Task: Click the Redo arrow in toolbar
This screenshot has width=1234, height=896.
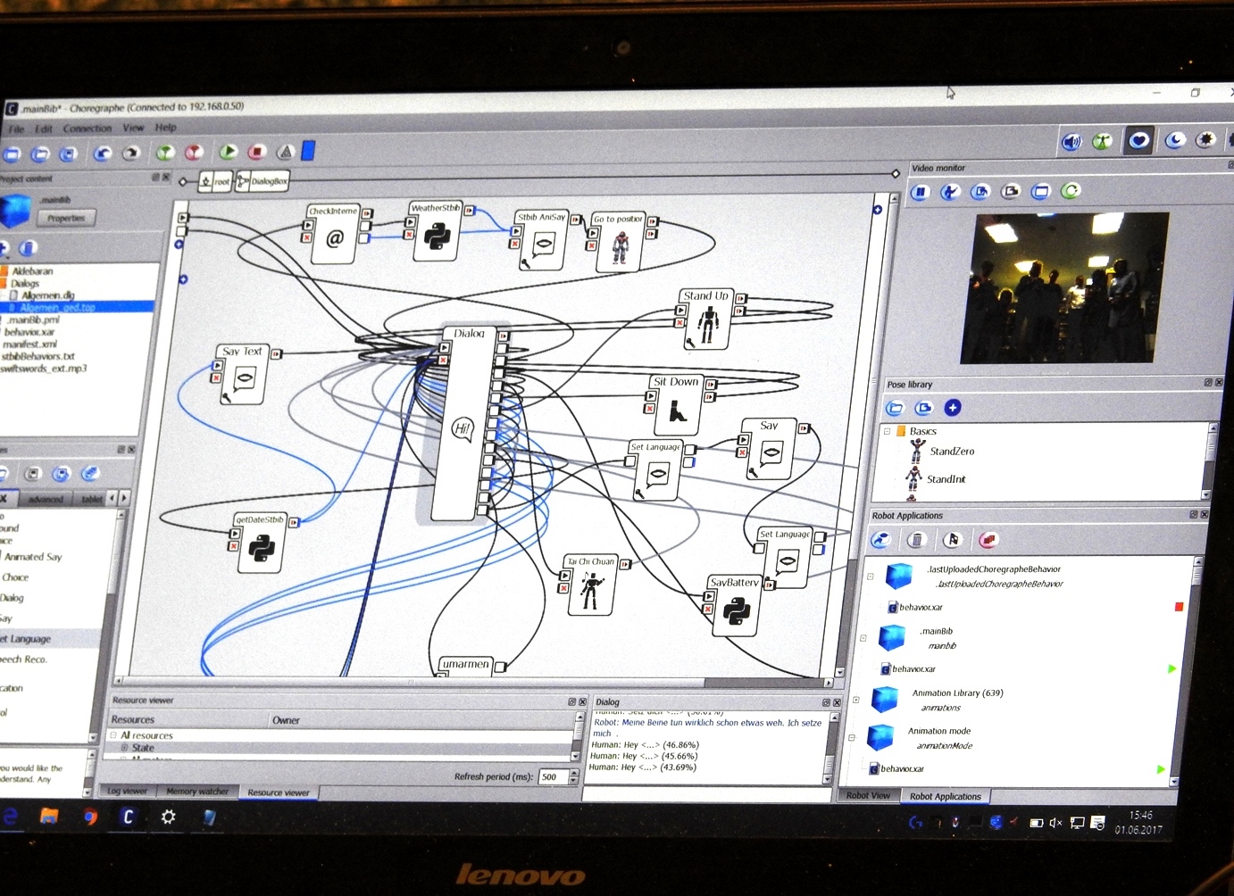Action: [x=131, y=153]
